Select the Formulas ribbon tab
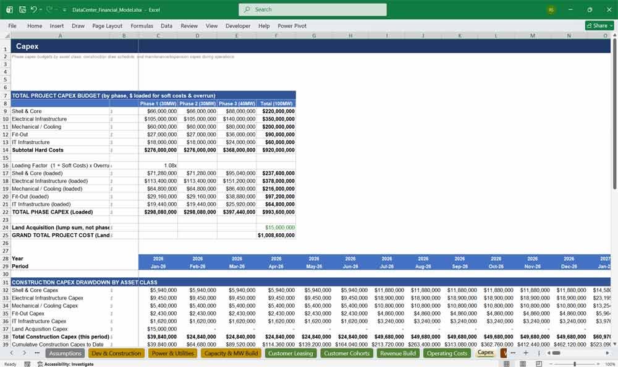Image resolution: width=618 pixels, height=367 pixels. pyautogui.click(x=142, y=25)
